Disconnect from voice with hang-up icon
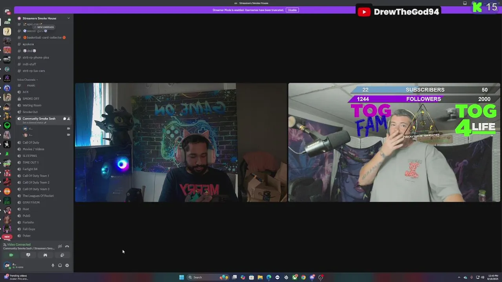Image resolution: width=502 pixels, height=282 pixels. pyautogui.click(x=67, y=246)
